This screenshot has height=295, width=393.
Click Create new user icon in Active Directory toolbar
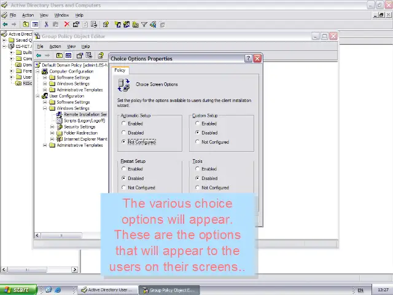pos(117,25)
